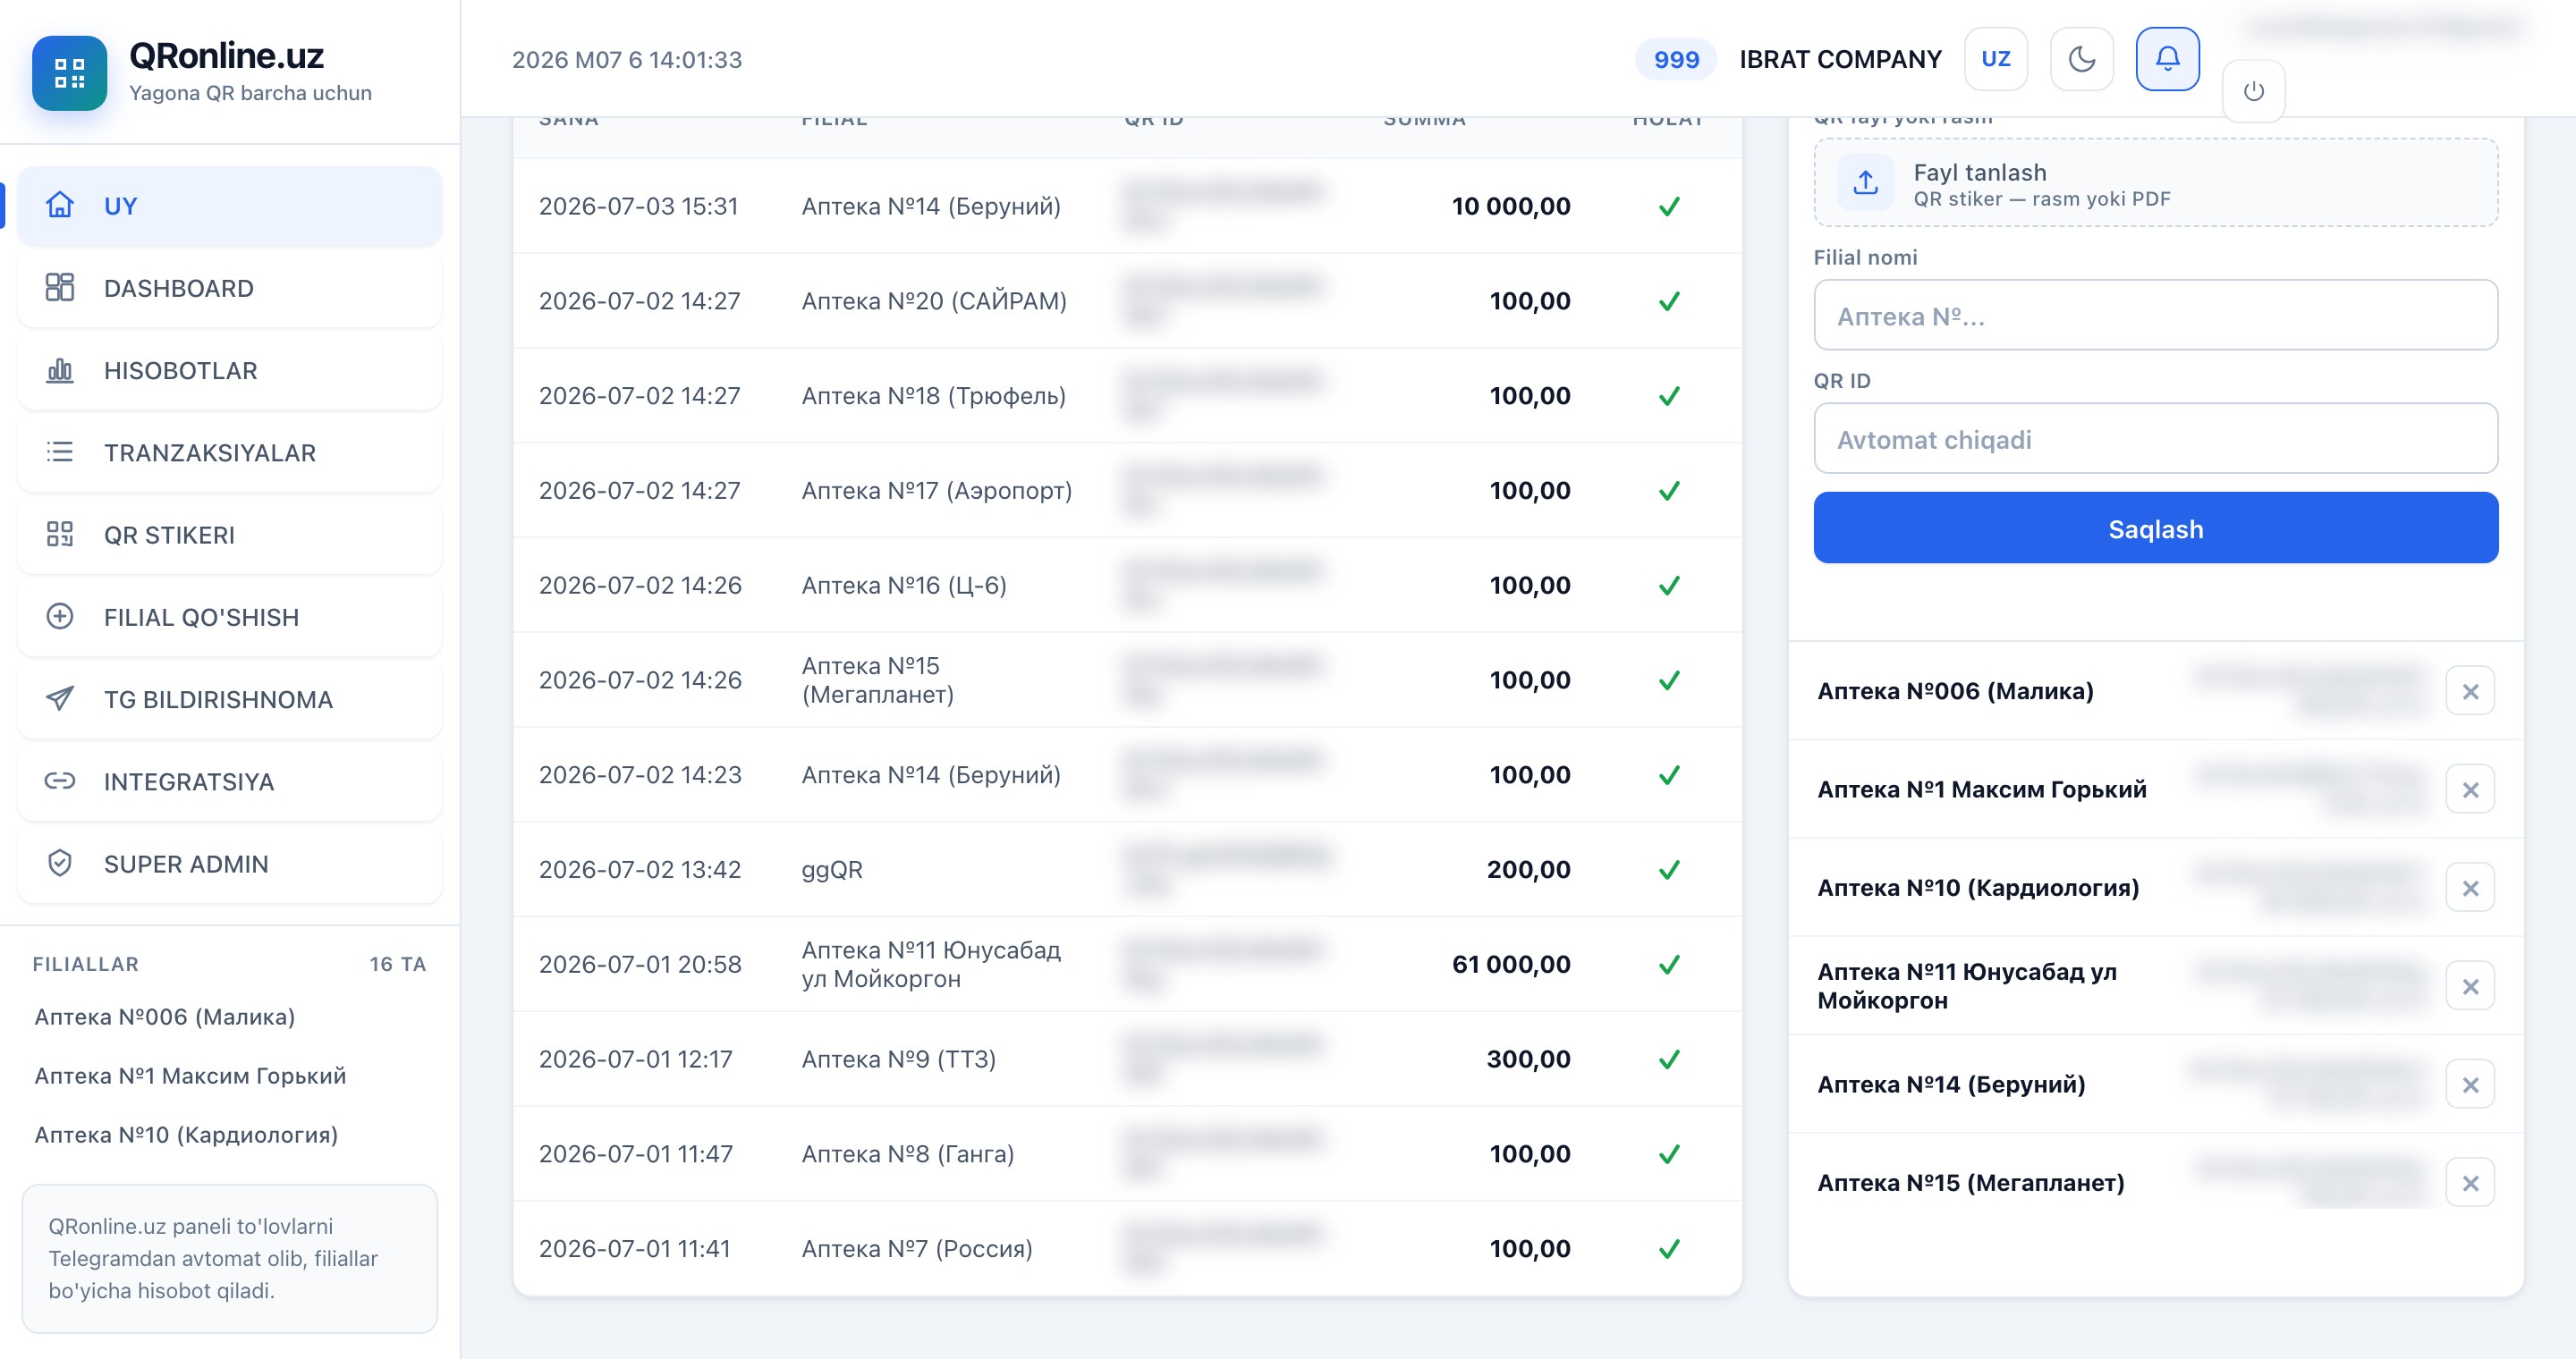Open TG Bildirishnoma paper plane icon

click(60, 698)
